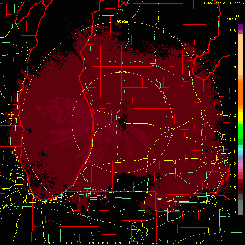This screenshot has height=245, width=245.
Task: Click the 2.6 scale value
Action: coord(233,140)
